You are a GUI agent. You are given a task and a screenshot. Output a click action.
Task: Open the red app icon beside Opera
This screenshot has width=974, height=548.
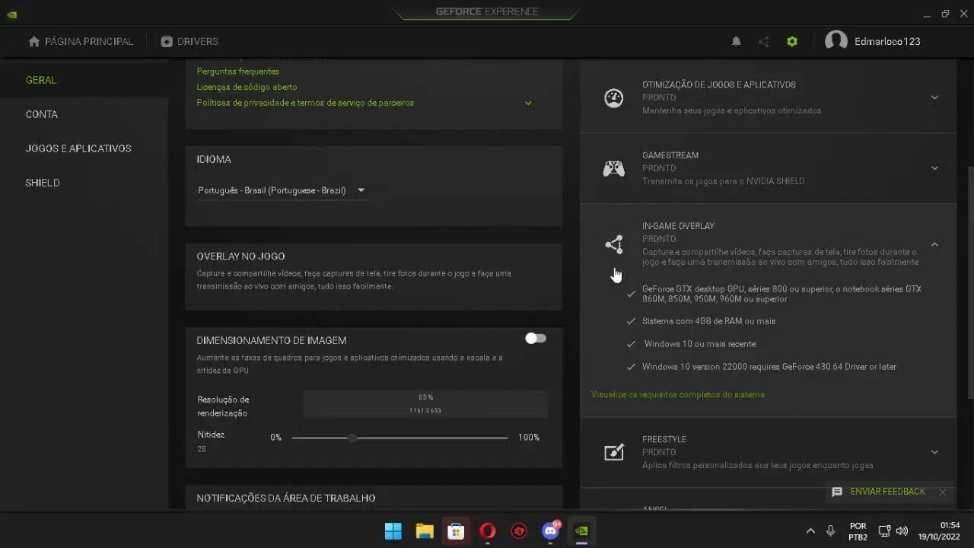[519, 530]
